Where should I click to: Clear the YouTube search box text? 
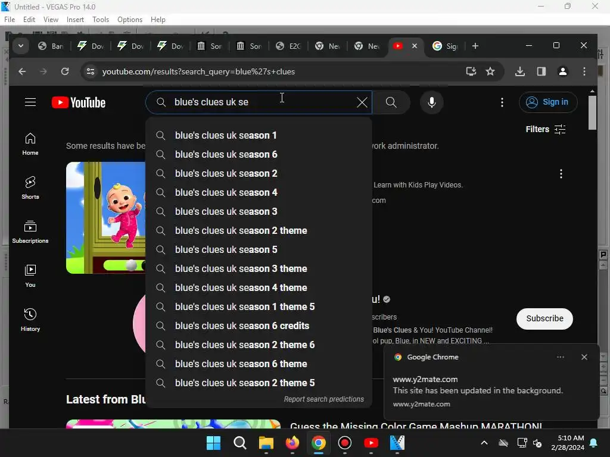click(x=362, y=102)
